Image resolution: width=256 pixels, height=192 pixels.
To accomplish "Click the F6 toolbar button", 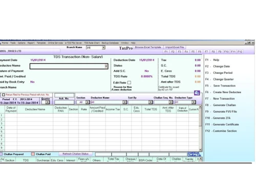I will (x=200, y=52).
